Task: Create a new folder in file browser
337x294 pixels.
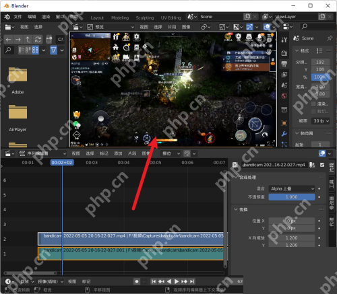Action: coord(49,40)
